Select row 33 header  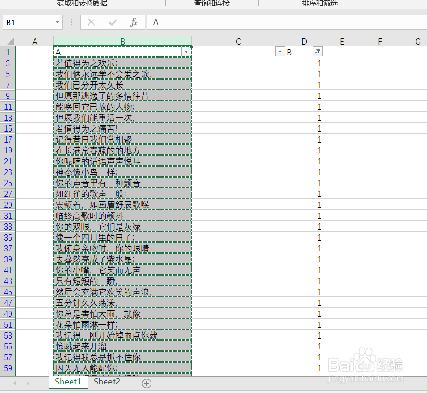pos(8,226)
